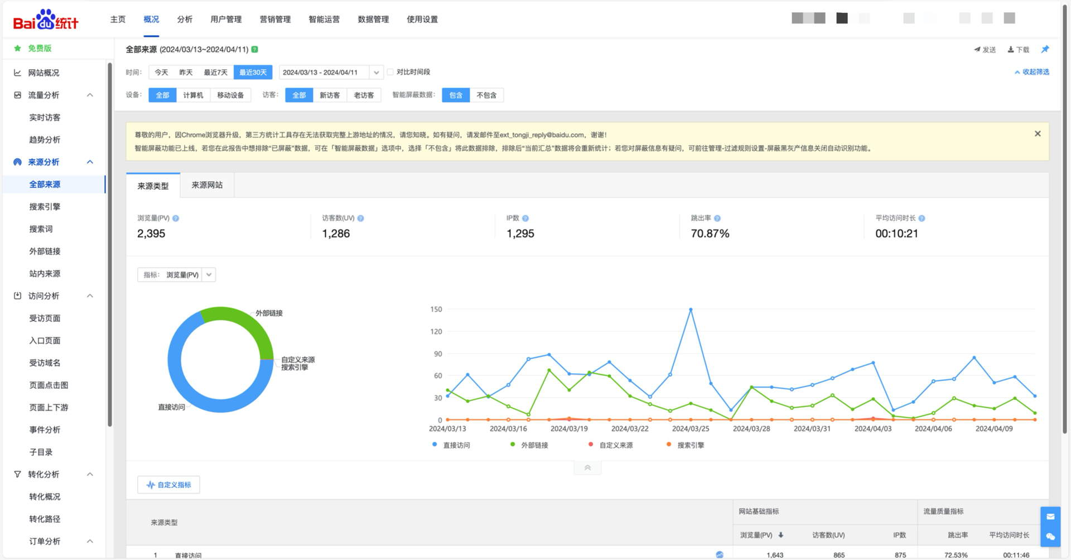The image size is (1071, 560).
Task: Click the peak point on 2024/03/25
Action: 691,309
